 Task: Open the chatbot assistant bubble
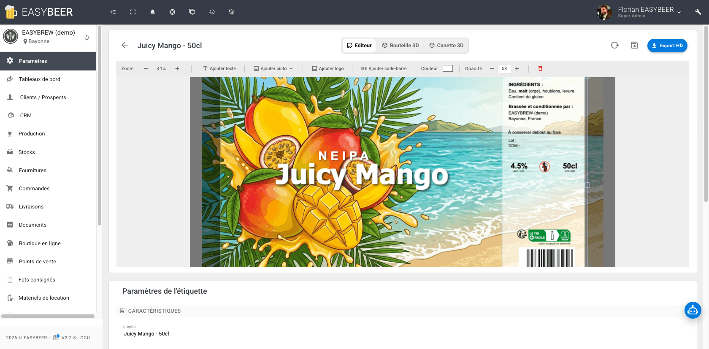(693, 311)
